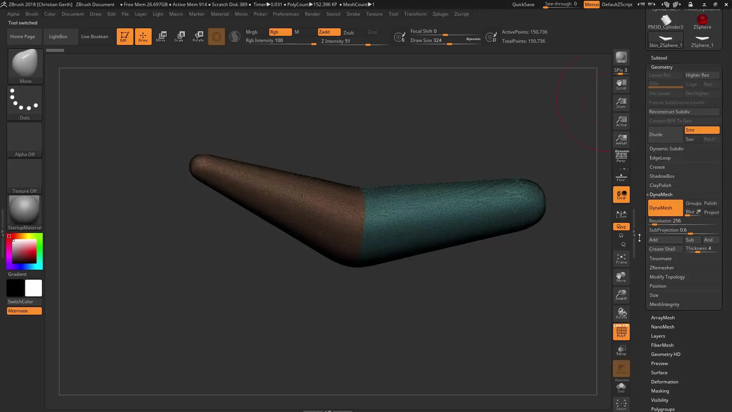Expand the Masking section
Screen dimensions: 732x412
[660, 391]
